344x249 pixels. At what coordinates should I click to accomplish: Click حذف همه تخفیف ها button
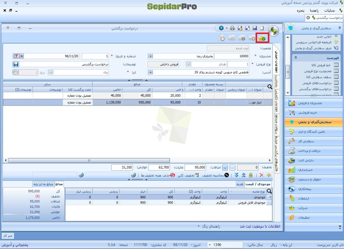[x=158, y=175]
